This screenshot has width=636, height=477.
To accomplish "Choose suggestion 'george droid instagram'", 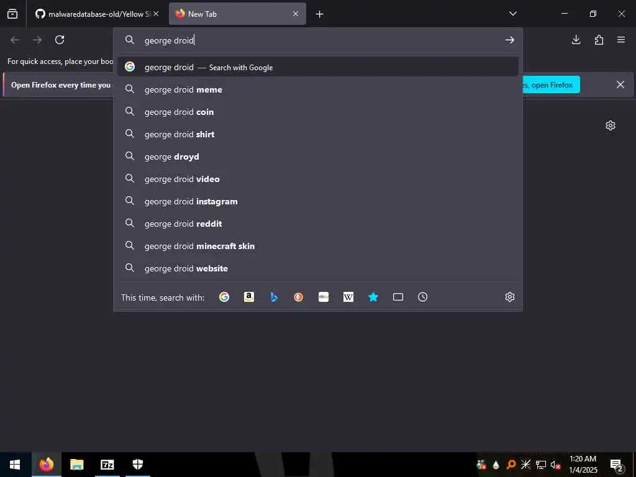I will click(318, 201).
